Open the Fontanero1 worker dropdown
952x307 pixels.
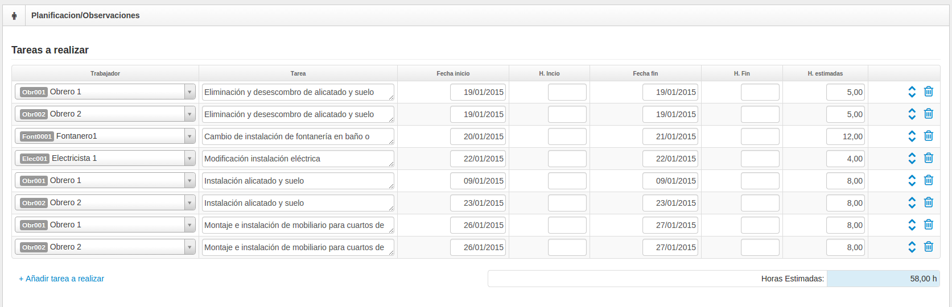coord(105,136)
